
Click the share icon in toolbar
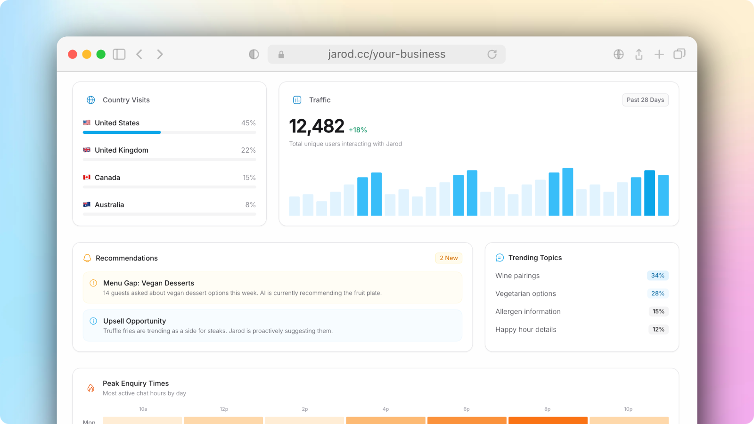coord(639,54)
